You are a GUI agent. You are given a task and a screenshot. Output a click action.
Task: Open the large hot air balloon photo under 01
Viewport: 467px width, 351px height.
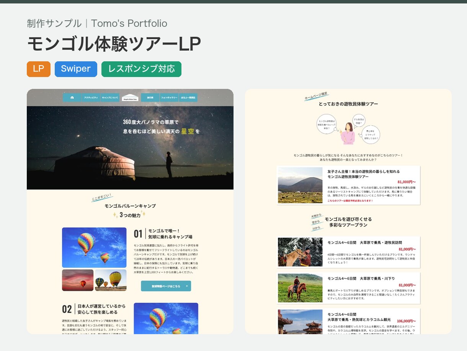click(x=94, y=248)
